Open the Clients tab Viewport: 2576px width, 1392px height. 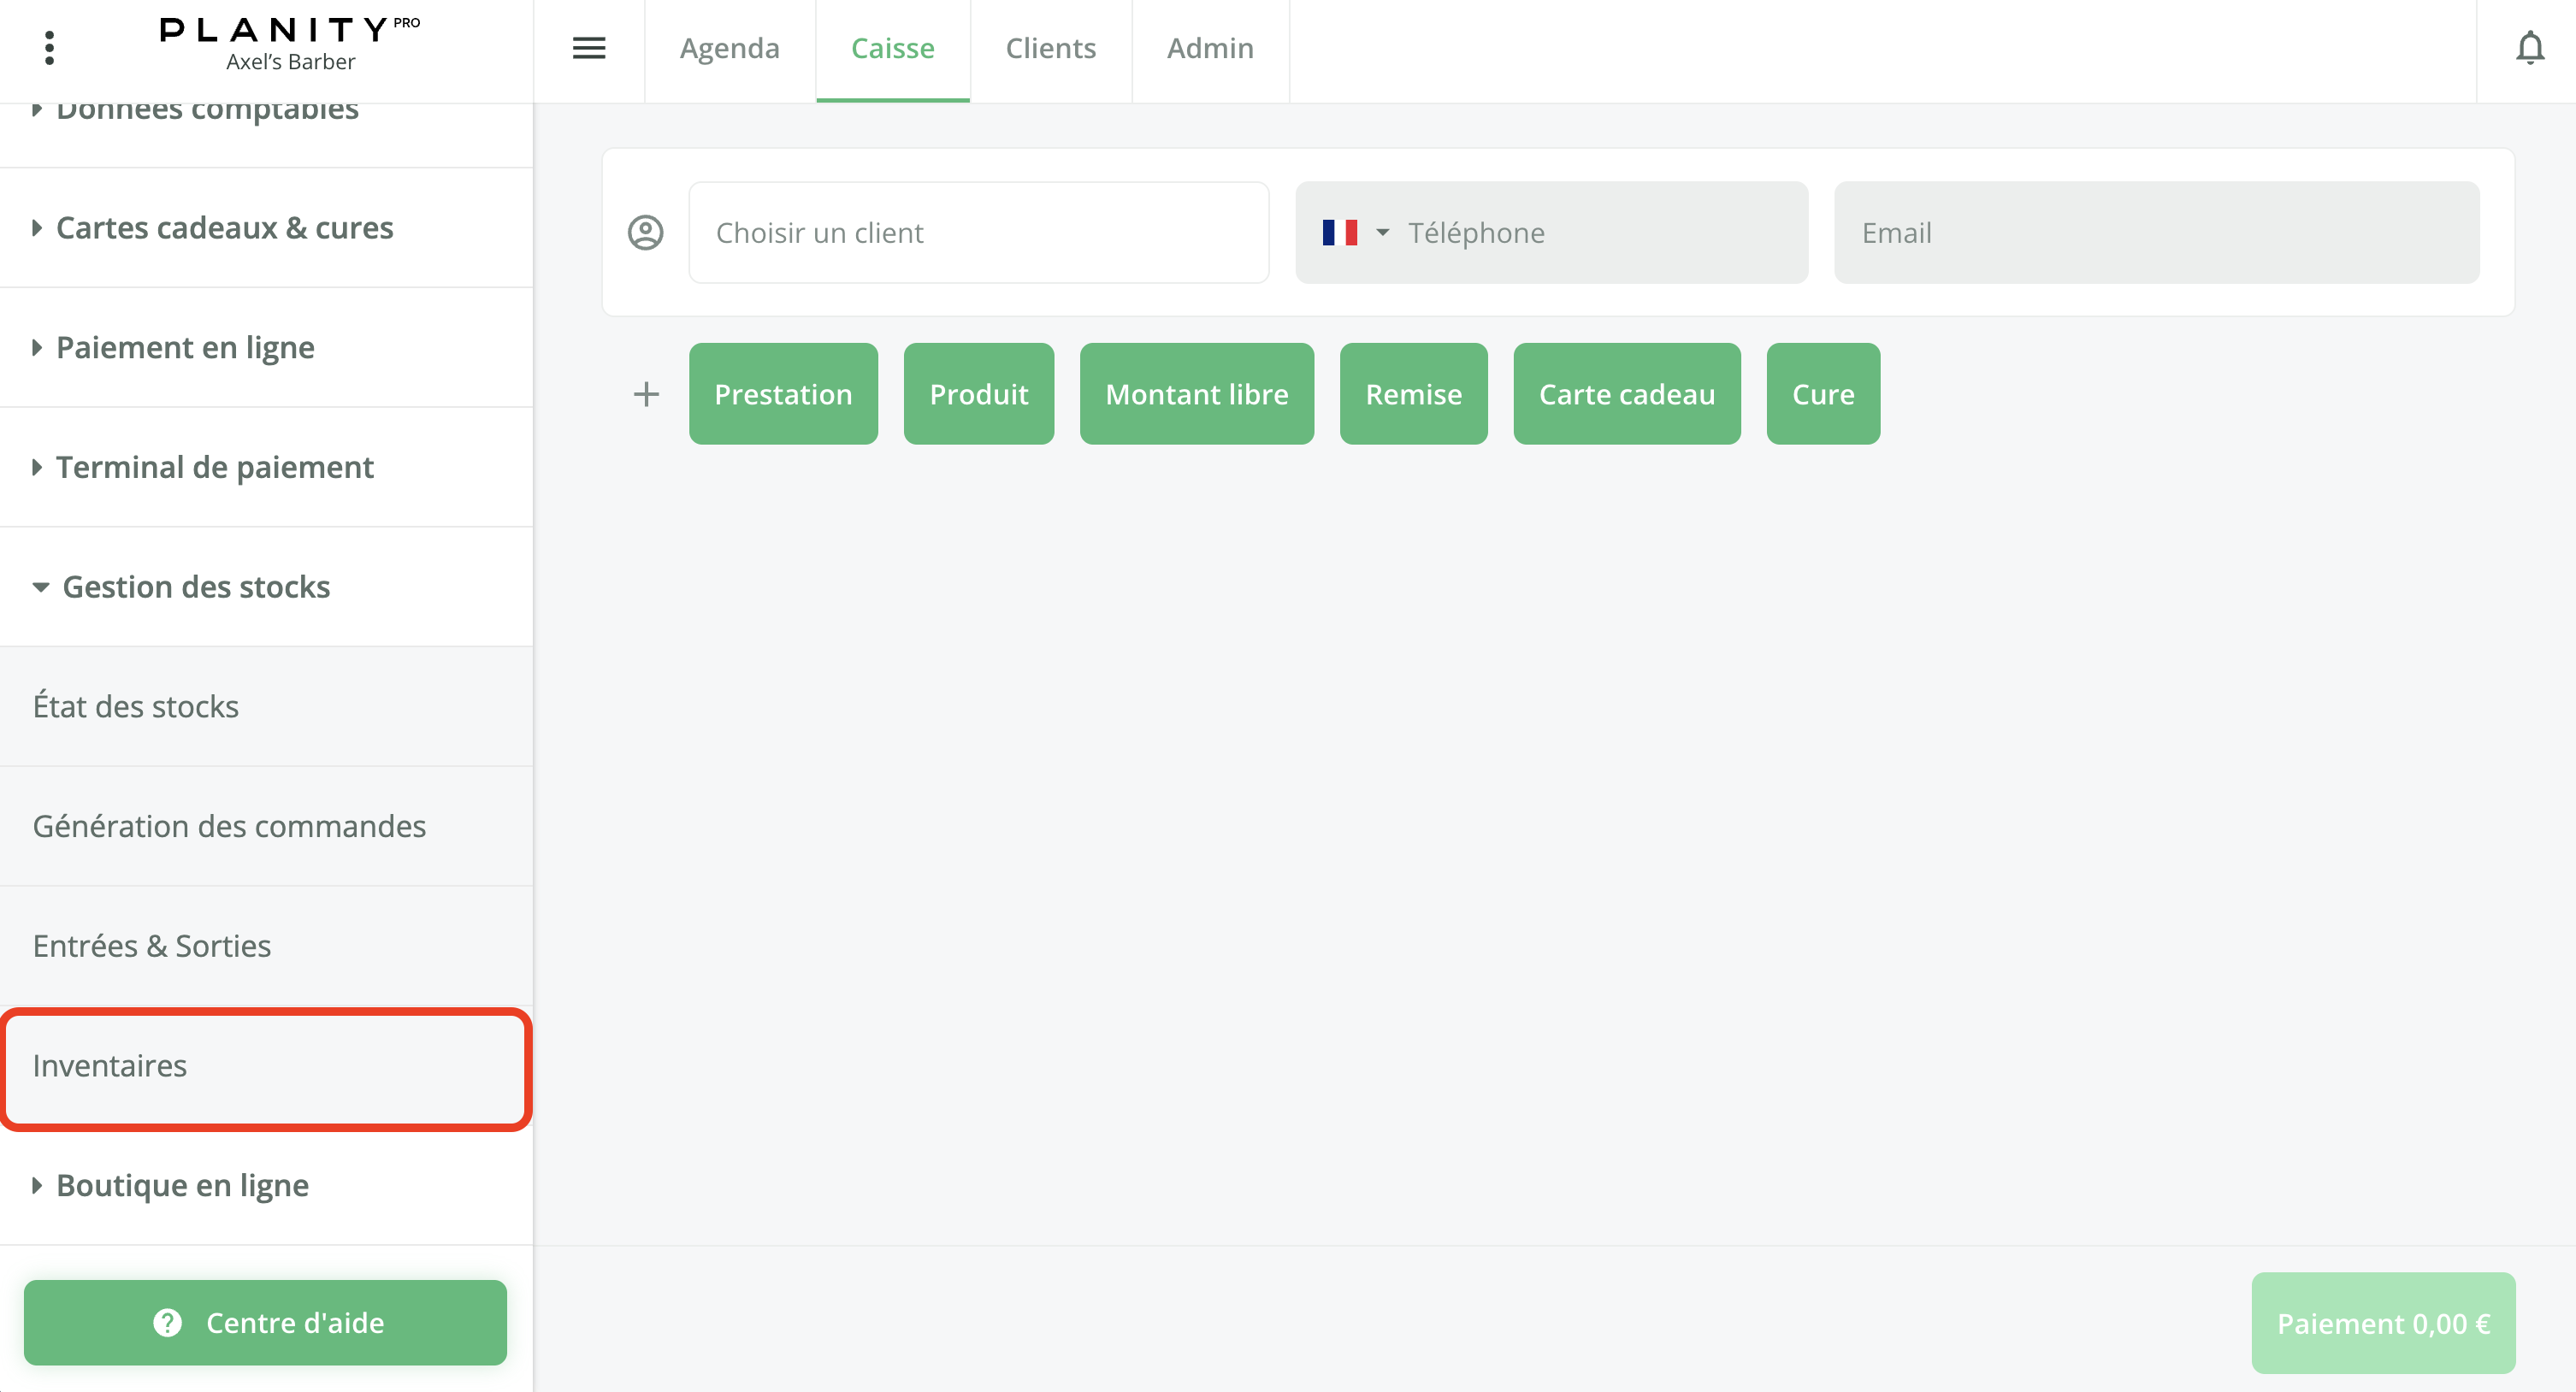point(1050,48)
